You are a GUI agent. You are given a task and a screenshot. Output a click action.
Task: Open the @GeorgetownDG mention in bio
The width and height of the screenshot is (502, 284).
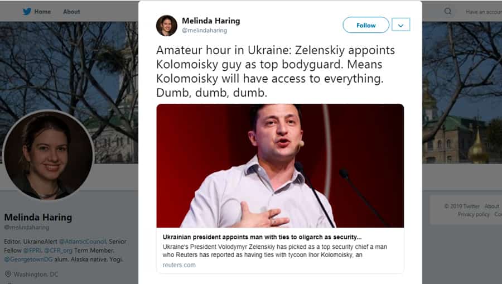28,259
